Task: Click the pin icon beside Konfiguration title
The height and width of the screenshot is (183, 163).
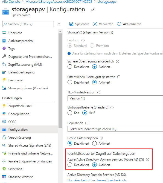Action: click(x=93, y=10)
